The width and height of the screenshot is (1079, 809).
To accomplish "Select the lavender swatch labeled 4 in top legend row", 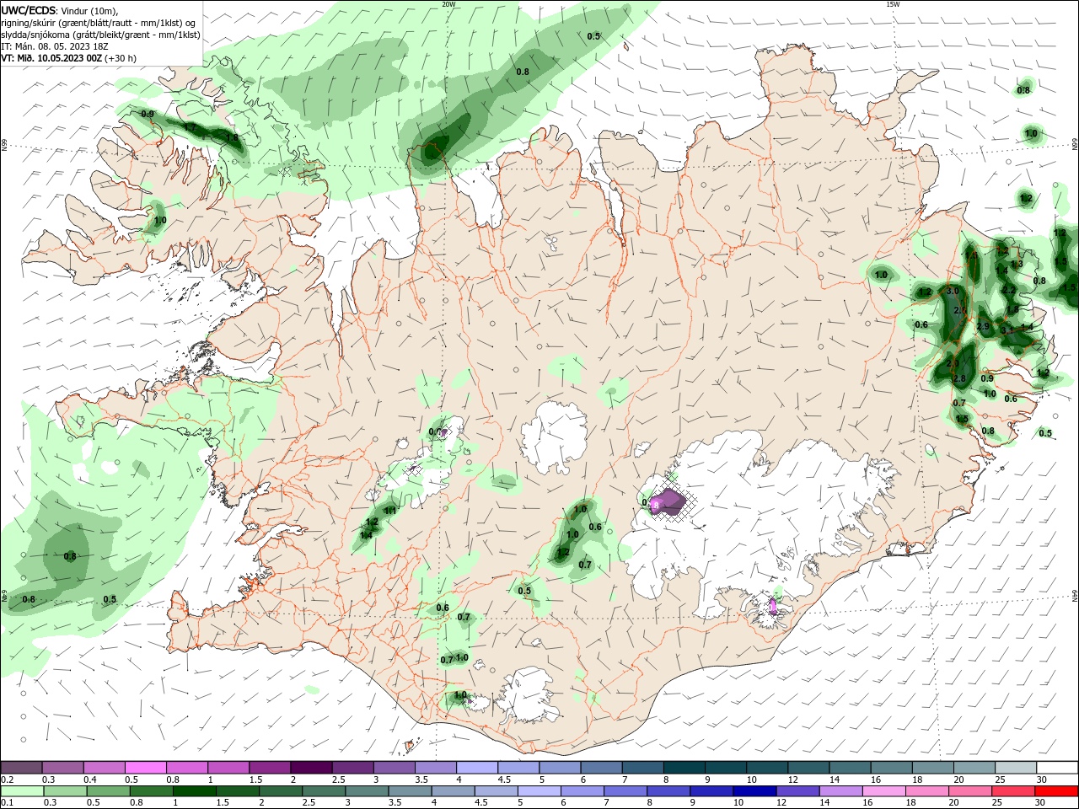I will coord(476,767).
